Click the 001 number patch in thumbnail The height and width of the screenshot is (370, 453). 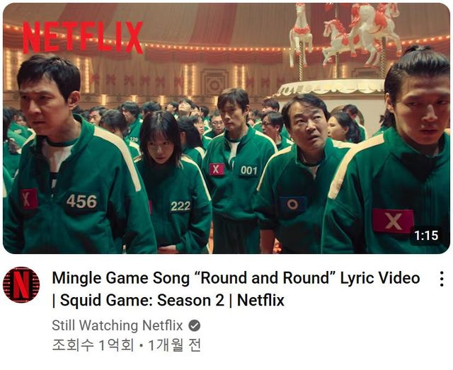[x=248, y=170]
